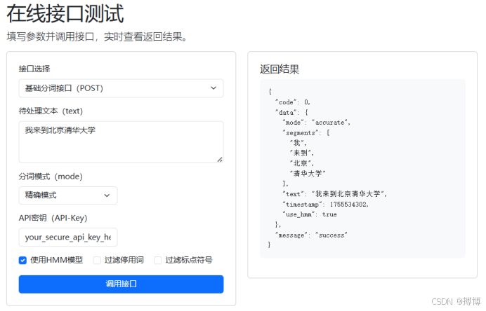Image resolution: width=486 pixels, height=311 pixels.
Task: Click the "来到" segment in the result
Action: point(302,153)
